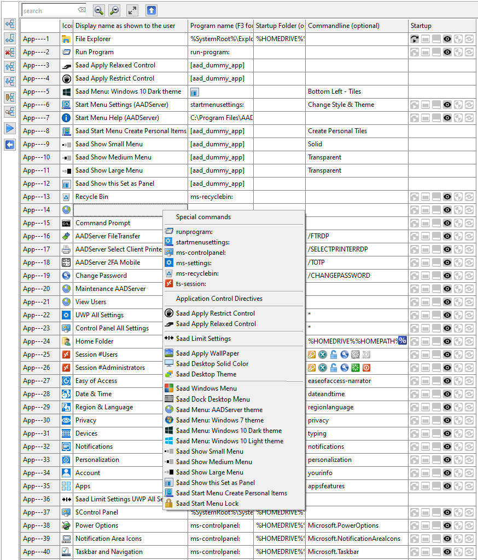Click the zoom out magnifier icon

click(x=114, y=10)
